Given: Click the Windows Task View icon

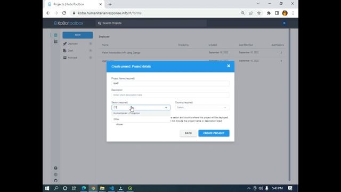Looking at the screenshot, I should pyautogui.click(x=74, y=188).
